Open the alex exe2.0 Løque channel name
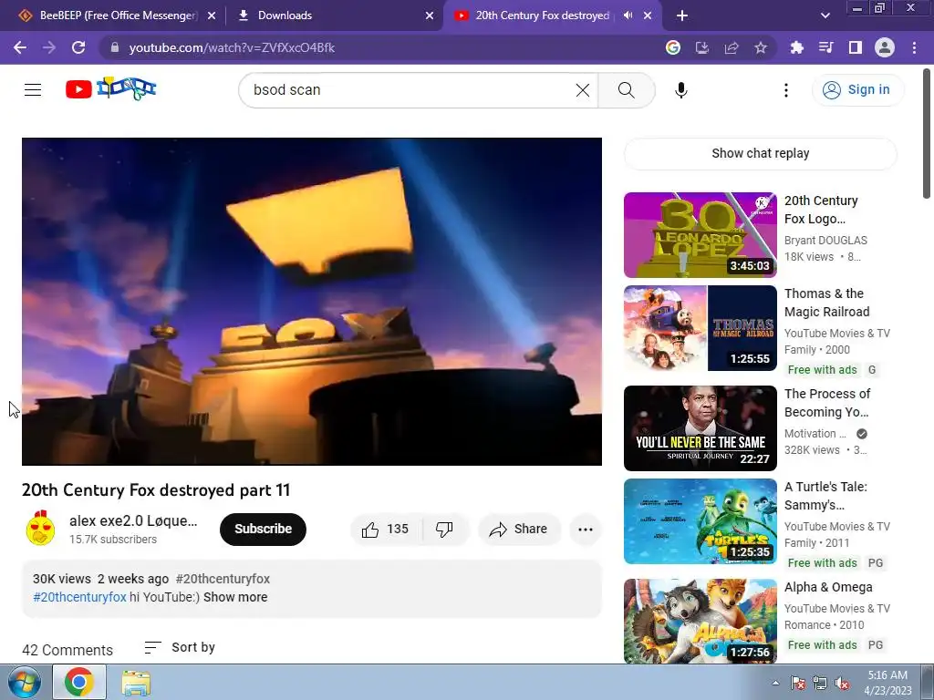The height and width of the screenshot is (700, 934). coord(133,520)
